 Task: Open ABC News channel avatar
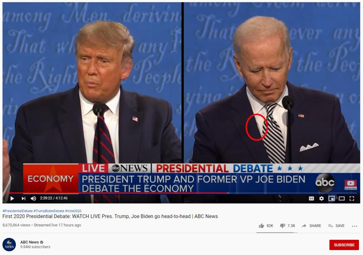click(x=9, y=244)
